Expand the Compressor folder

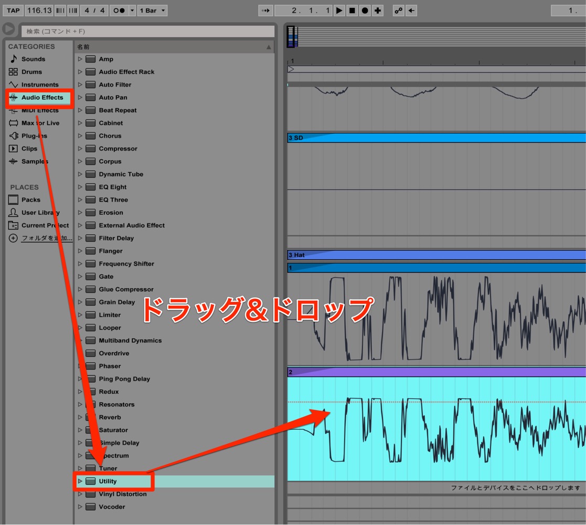80,149
